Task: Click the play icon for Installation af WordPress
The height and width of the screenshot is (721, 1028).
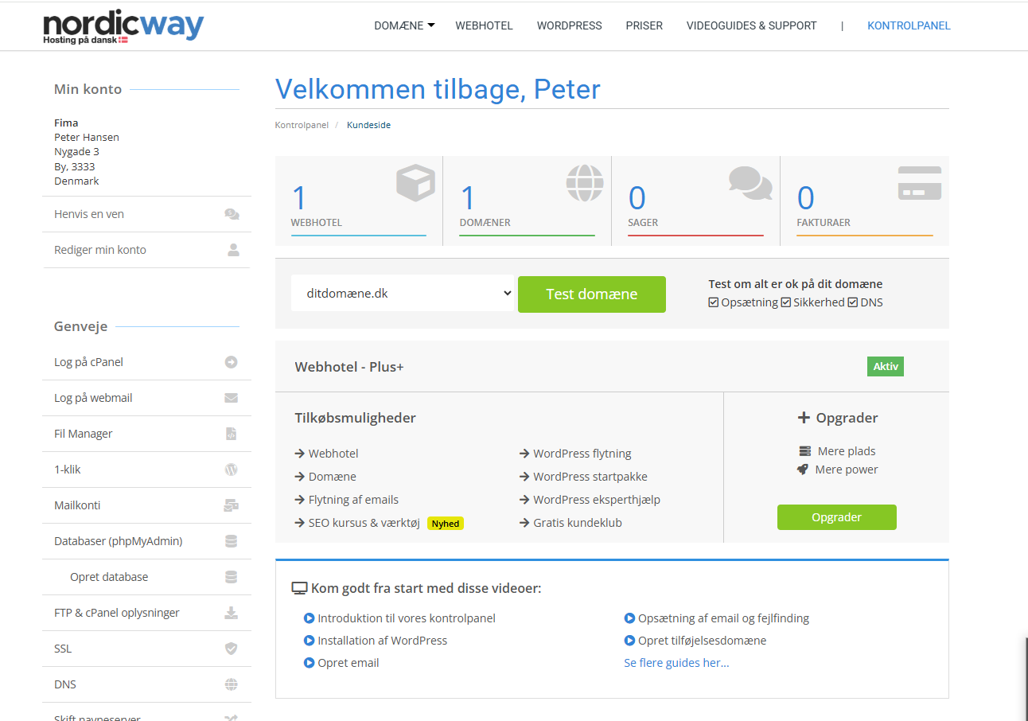Action: [310, 641]
